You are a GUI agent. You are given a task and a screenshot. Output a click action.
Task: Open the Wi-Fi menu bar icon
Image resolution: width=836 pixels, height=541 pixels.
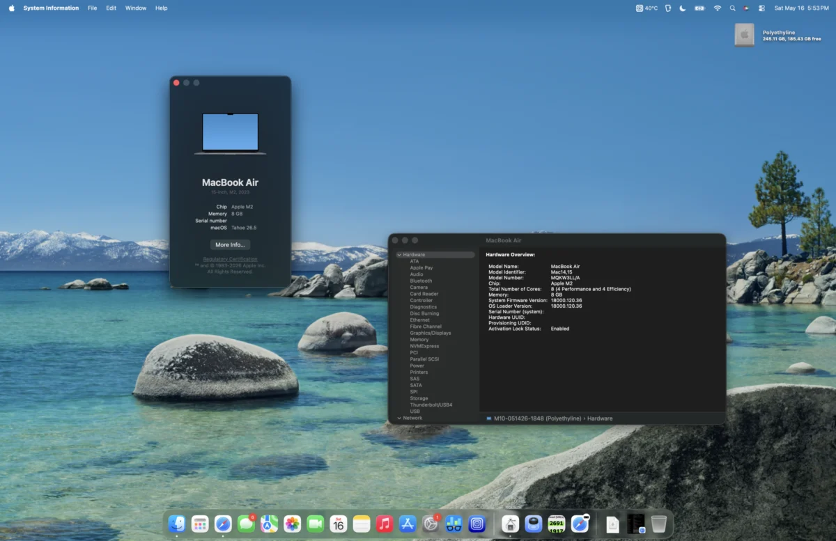coord(718,8)
